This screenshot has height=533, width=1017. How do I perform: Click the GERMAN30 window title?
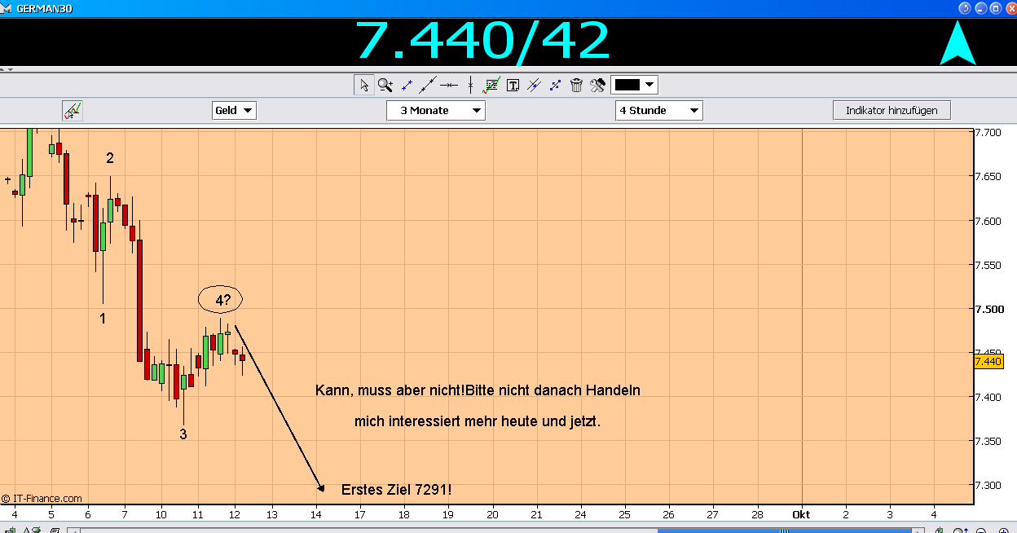(45, 7)
